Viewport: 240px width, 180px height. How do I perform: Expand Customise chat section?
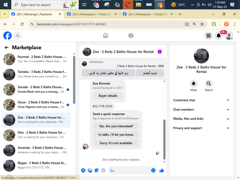(201, 100)
